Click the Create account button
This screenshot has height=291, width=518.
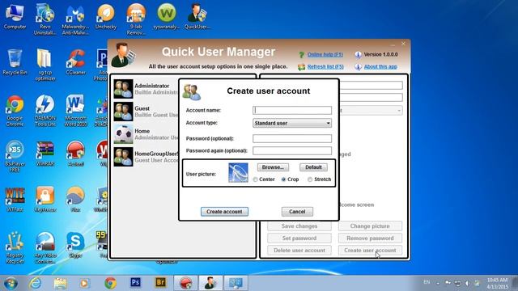point(224,212)
